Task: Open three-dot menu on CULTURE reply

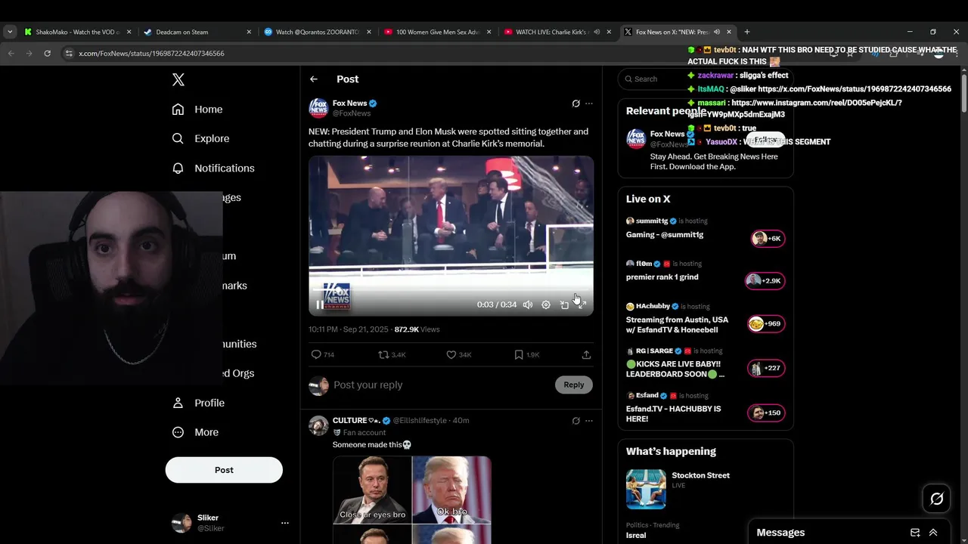Action: coord(589,420)
